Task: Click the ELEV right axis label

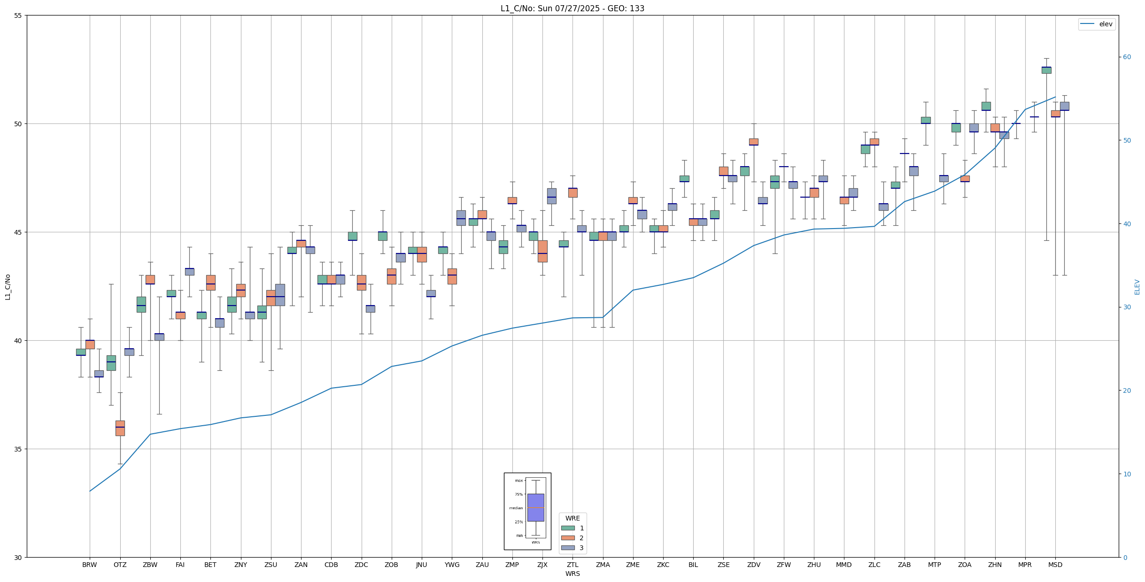Action: pyautogui.click(x=1137, y=287)
